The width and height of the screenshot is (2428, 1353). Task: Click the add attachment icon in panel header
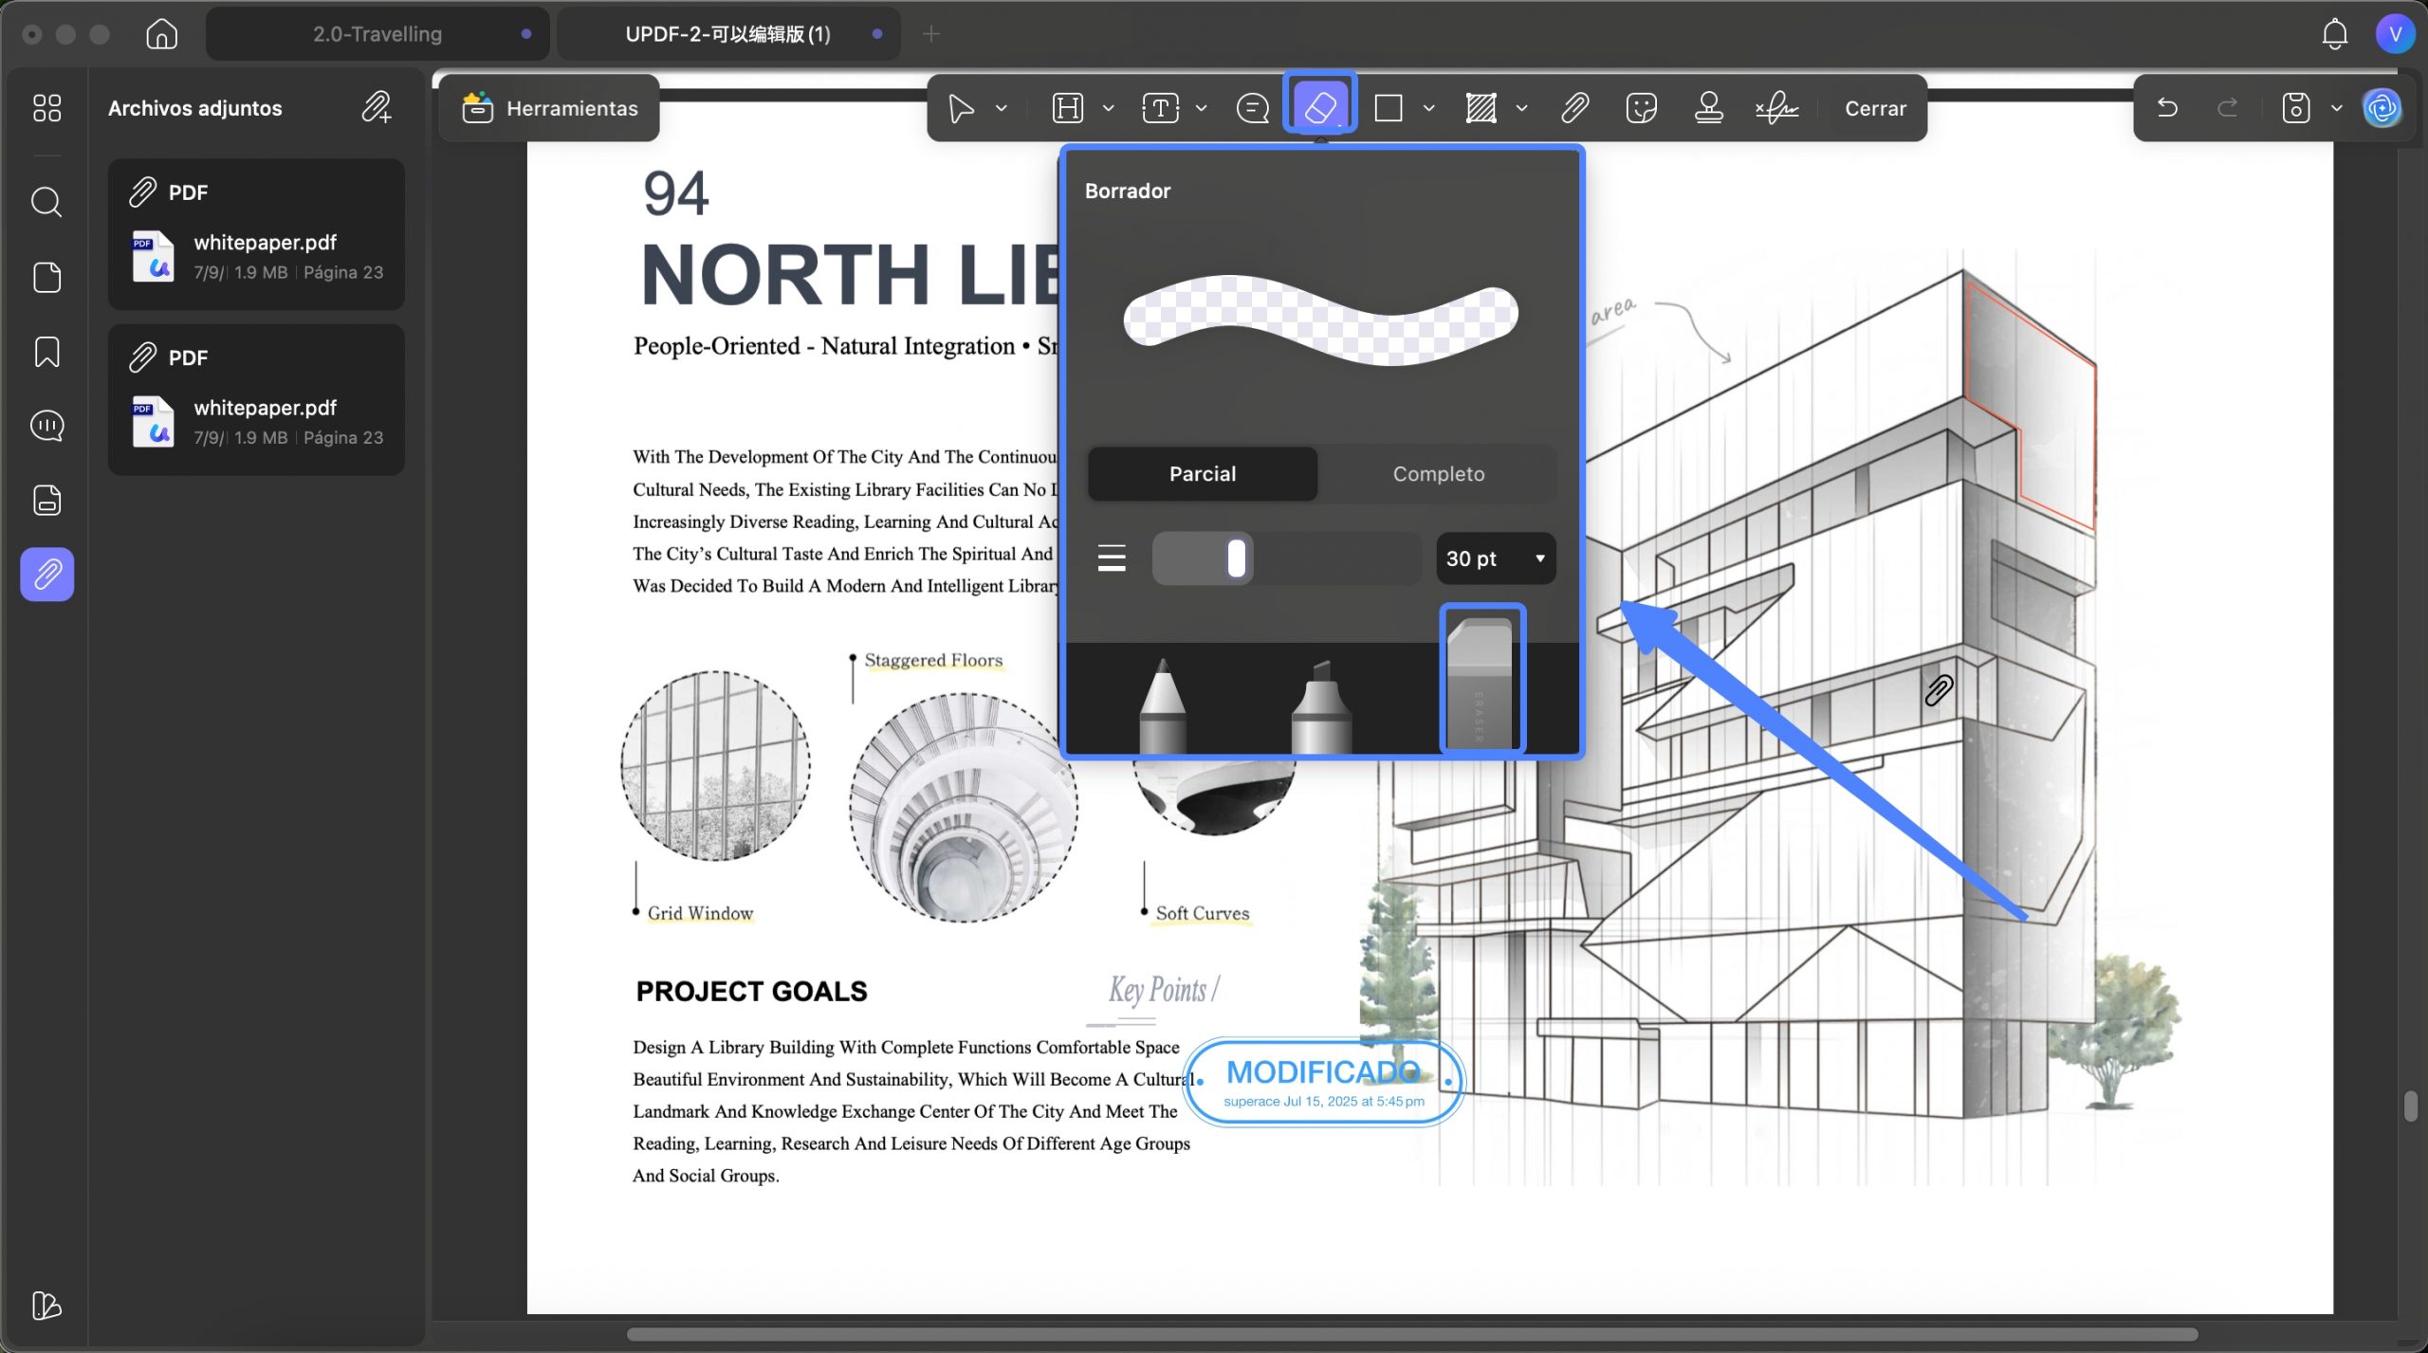tap(376, 107)
